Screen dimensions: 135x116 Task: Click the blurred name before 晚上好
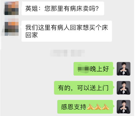click(x=84, y=69)
